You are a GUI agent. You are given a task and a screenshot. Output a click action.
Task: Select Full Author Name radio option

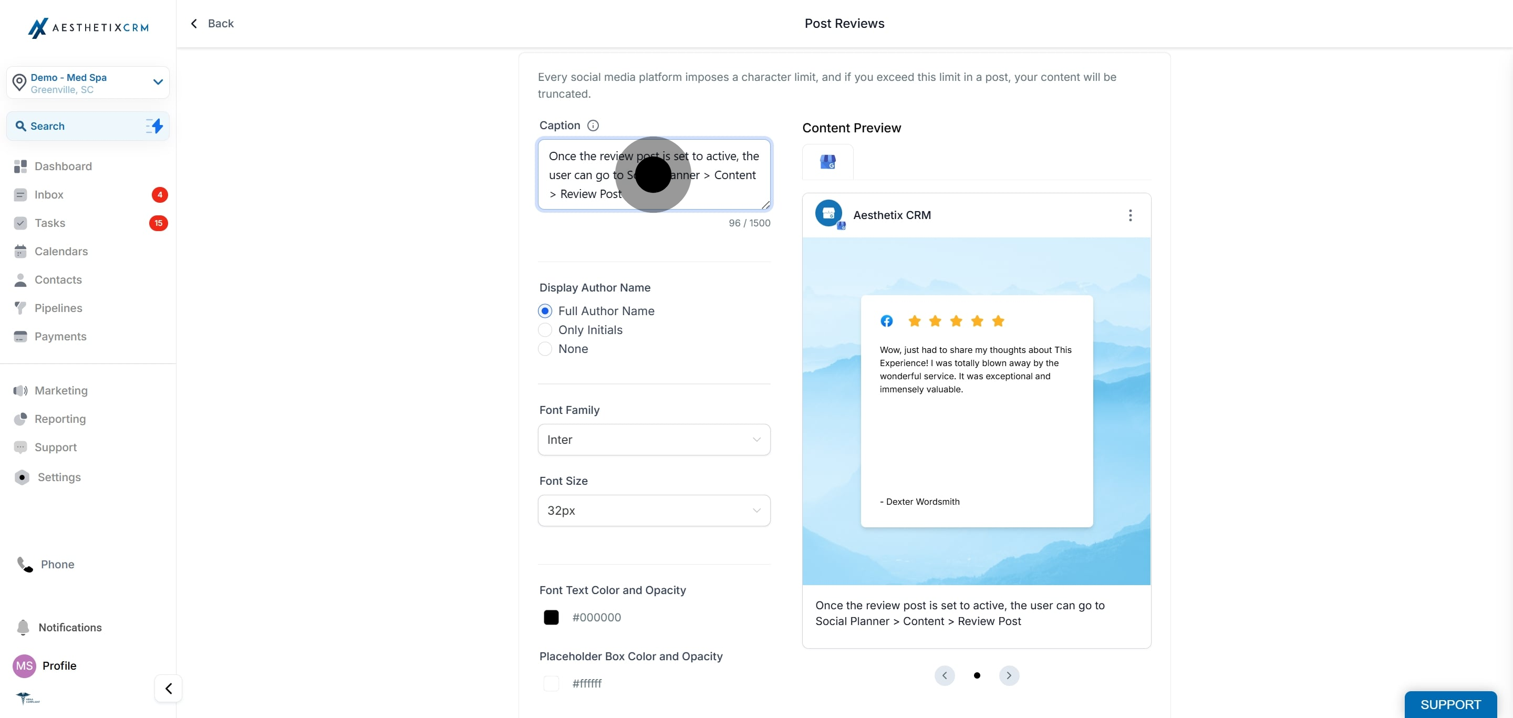point(545,311)
